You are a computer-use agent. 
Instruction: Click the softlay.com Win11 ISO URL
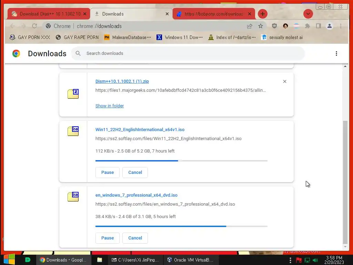(168, 139)
